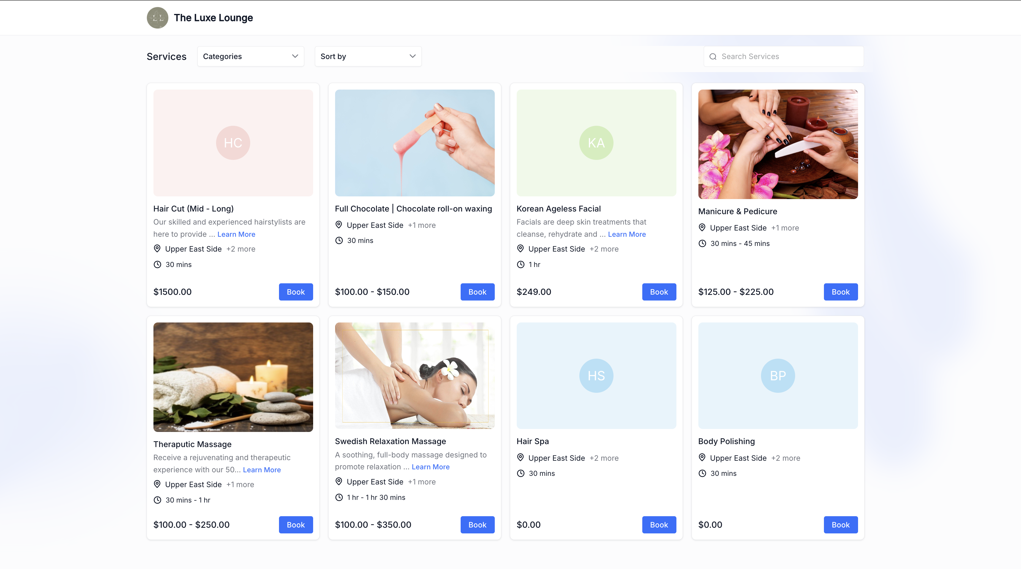The height and width of the screenshot is (569, 1021).
Task: Book the Korean Ageless Facial
Action: (x=659, y=292)
